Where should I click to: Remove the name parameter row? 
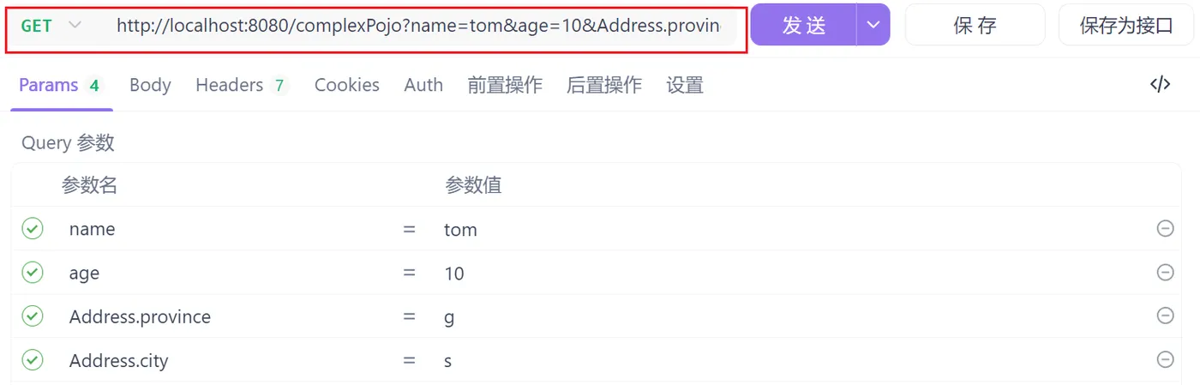pyautogui.click(x=1165, y=228)
